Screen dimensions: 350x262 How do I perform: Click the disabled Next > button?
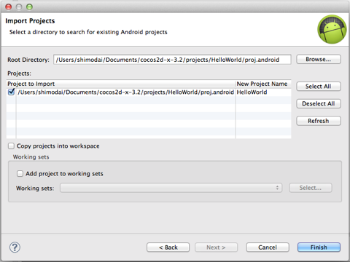(x=216, y=247)
